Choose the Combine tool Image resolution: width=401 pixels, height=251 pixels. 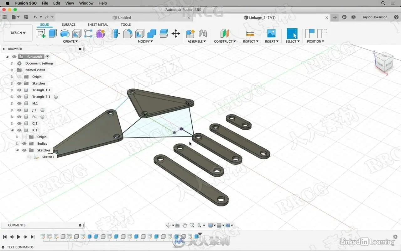pyautogui.click(x=152, y=33)
